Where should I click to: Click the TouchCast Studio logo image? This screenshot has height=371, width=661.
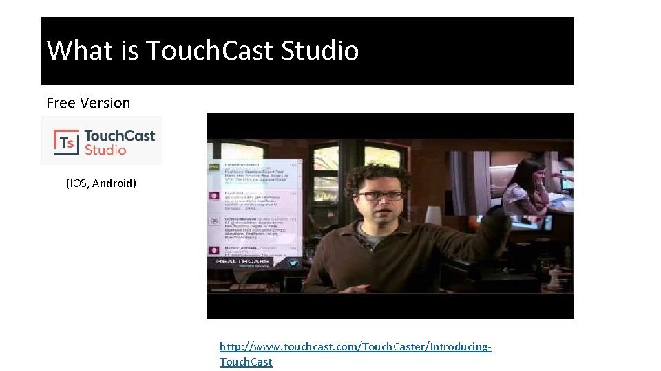(102, 140)
